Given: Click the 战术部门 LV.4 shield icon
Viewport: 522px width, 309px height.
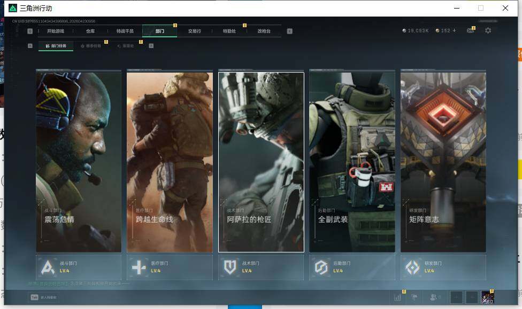Looking at the screenshot, I should pyautogui.click(x=230, y=267).
